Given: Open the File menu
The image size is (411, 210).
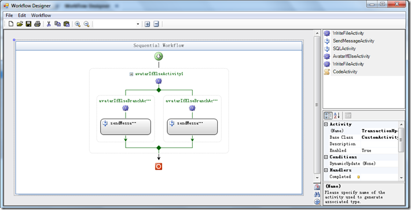Looking at the screenshot, I should (9, 15).
